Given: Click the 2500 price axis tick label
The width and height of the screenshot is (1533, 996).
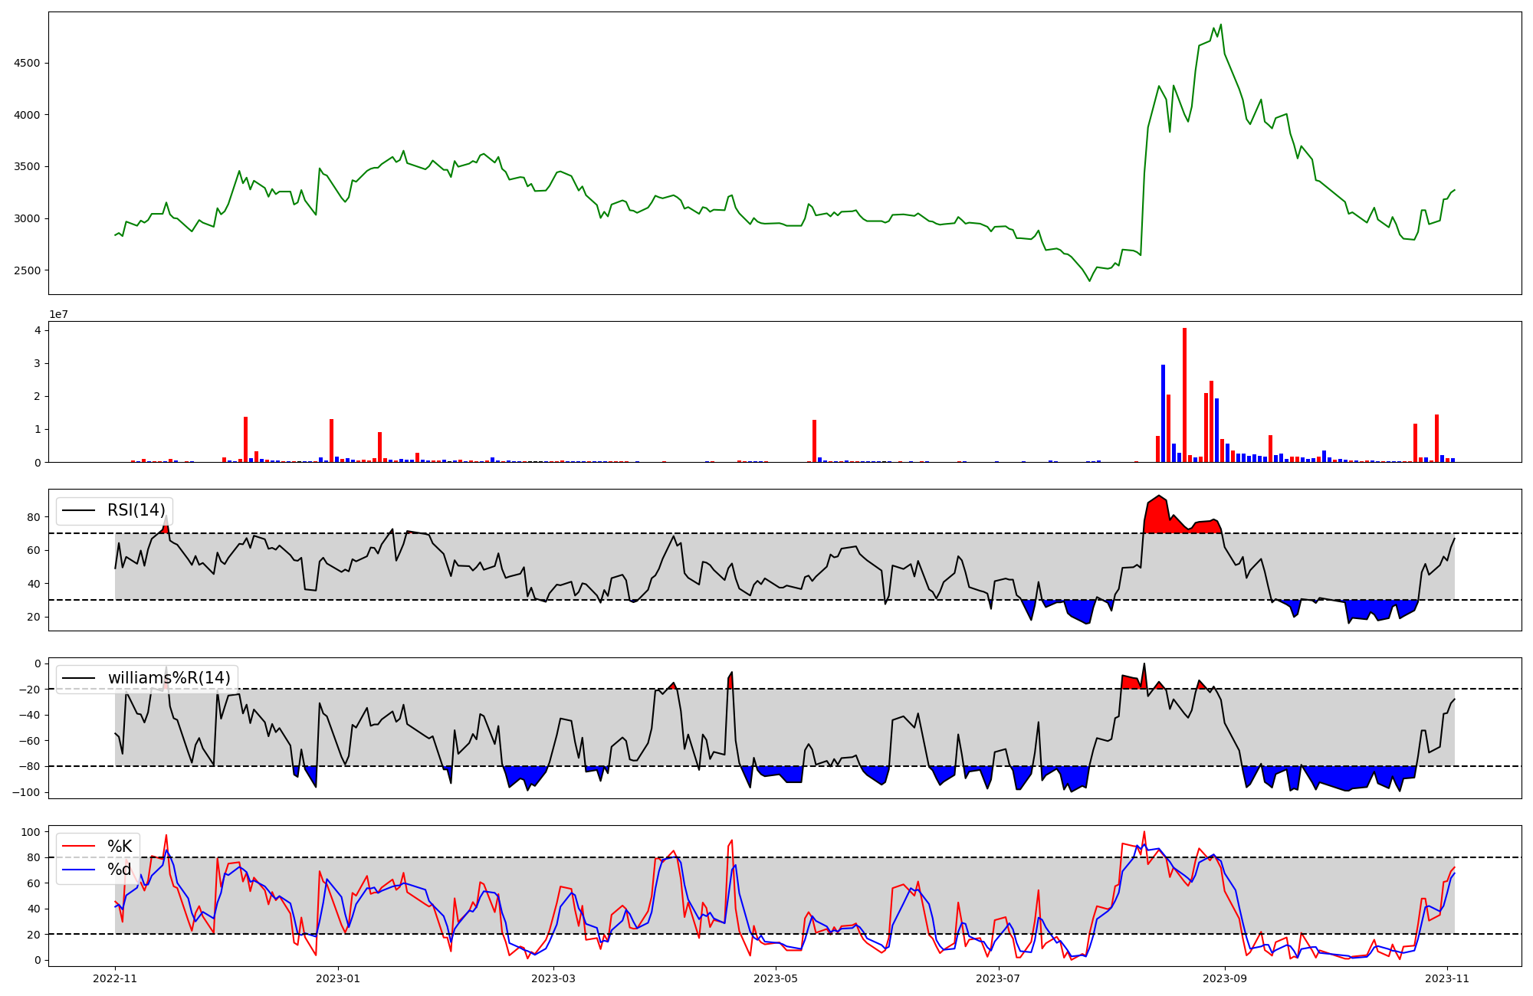Looking at the screenshot, I should point(27,270).
